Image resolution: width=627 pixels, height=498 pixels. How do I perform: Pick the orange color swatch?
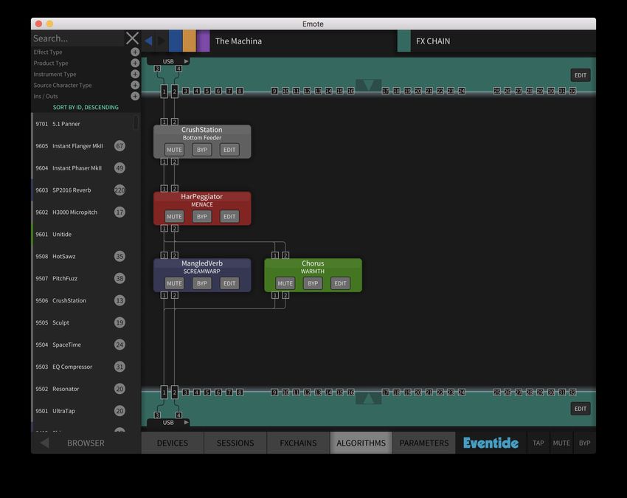coord(190,41)
